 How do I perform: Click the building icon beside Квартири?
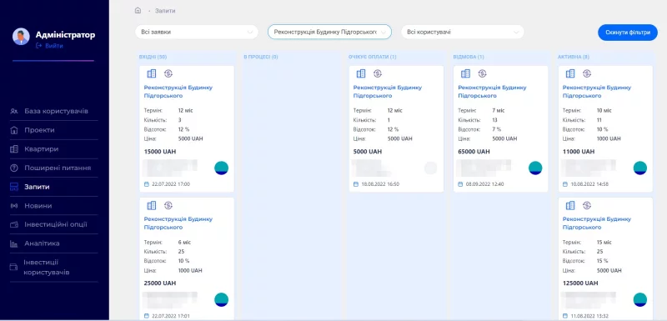click(x=14, y=148)
